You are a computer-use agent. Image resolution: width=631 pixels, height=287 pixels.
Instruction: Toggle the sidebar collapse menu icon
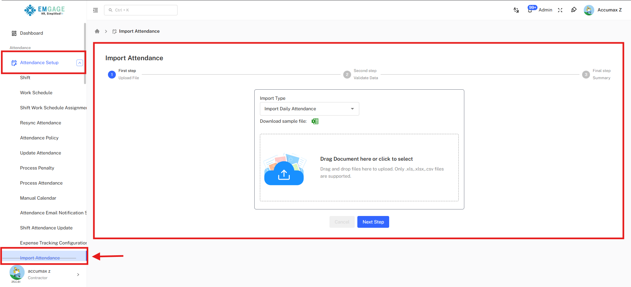point(95,10)
